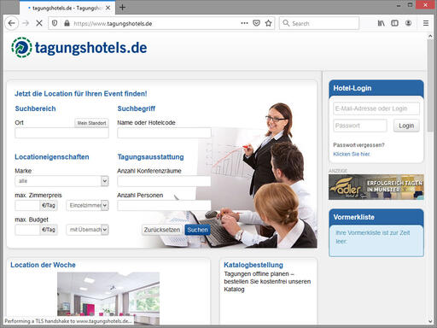437x328 pixels.
Task: Bookmark this page with the star icon
Action: tap(268, 23)
